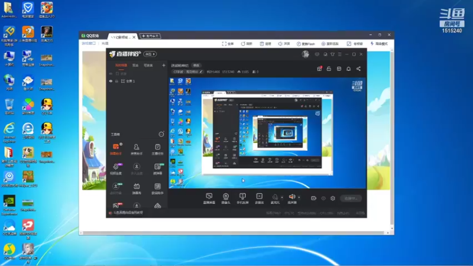Open the image tool with green badge
Viewport: 473px width, 266px height.
(x=157, y=168)
